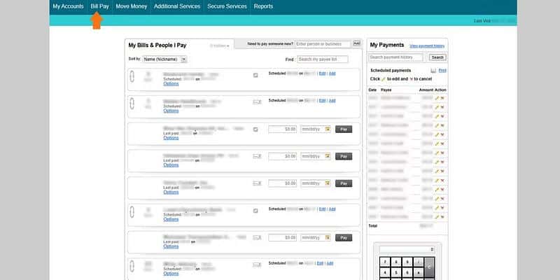The width and height of the screenshot is (560, 280).
Task: Open the calculator display dropdown
Action: click(x=407, y=249)
